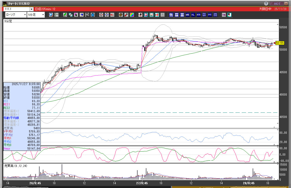Toggle the Log scale button
Viewport: 291px width, 188px height.
tap(224, 15)
